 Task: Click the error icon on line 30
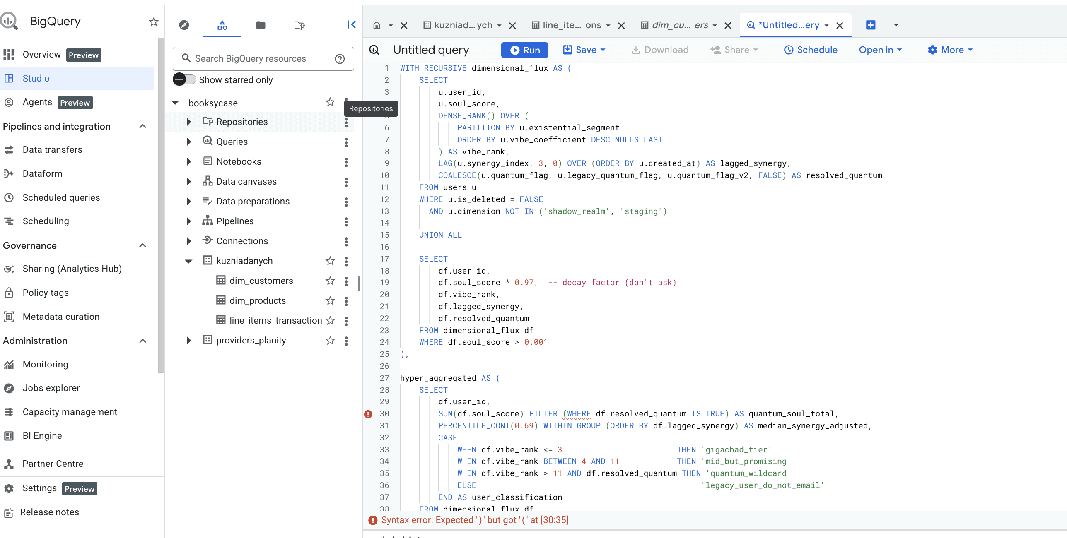368,414
